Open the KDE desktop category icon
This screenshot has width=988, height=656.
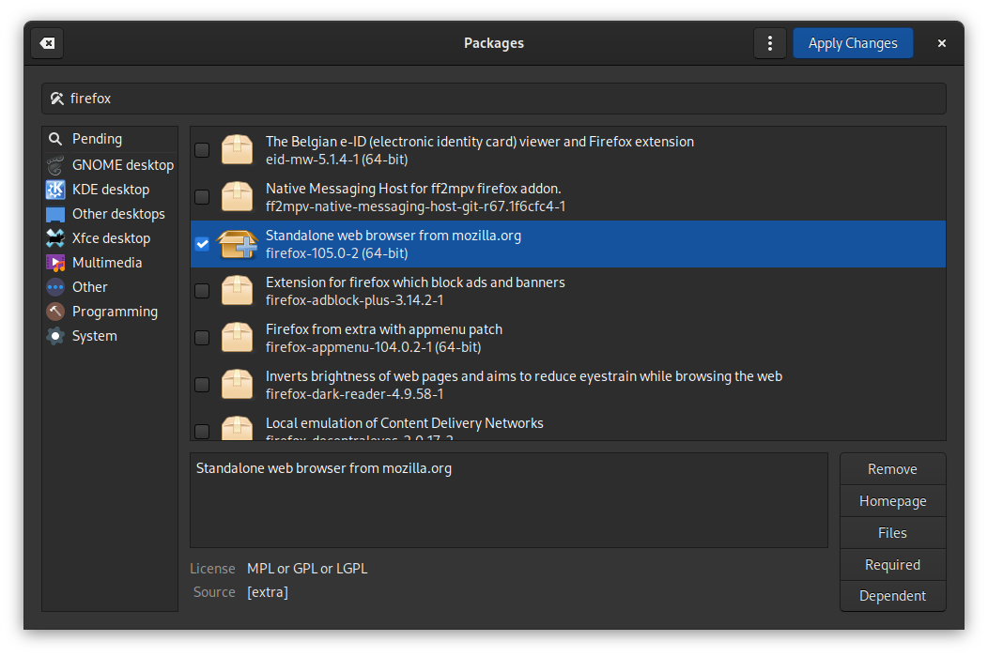pyautogui.click(x=56, y=189)
